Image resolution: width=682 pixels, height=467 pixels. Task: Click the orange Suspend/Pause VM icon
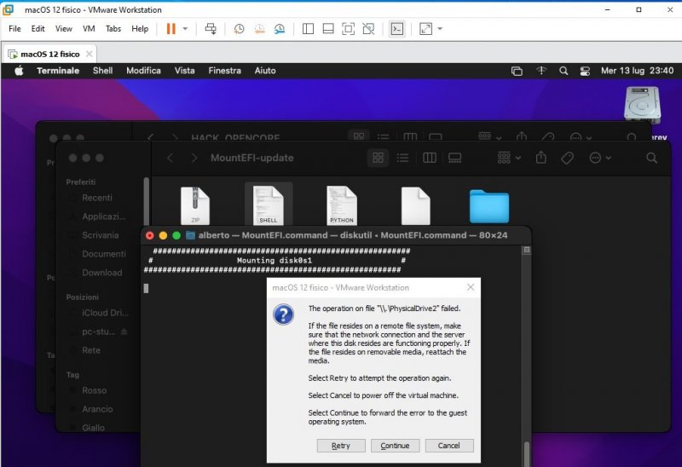[x=170, y=28]
